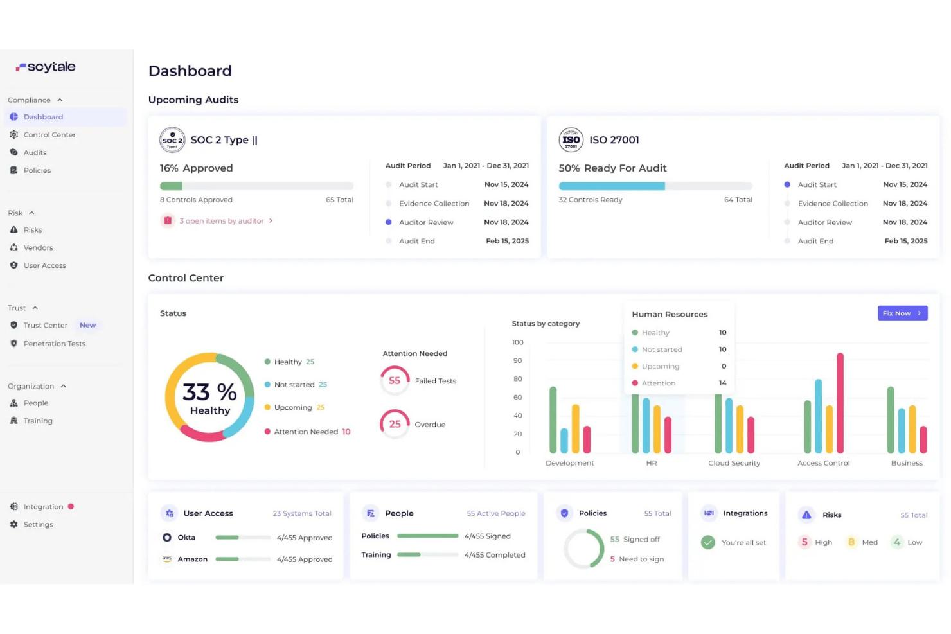
Task: Click the Policies card shield icon
Action: (565, 513)
